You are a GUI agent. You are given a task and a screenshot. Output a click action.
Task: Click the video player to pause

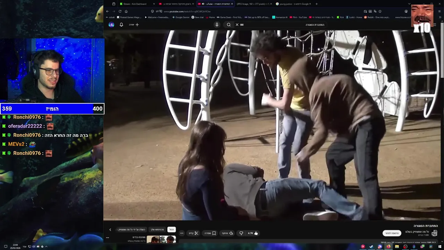pyautogui.click(x=272, y=125)
